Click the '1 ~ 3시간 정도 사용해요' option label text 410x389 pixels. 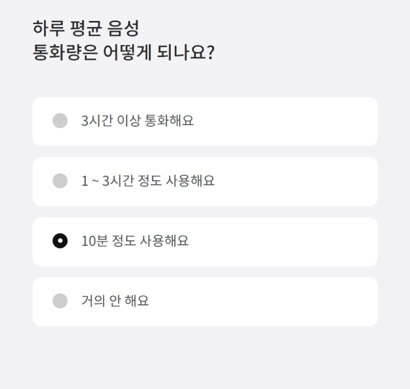coord(148,181)
